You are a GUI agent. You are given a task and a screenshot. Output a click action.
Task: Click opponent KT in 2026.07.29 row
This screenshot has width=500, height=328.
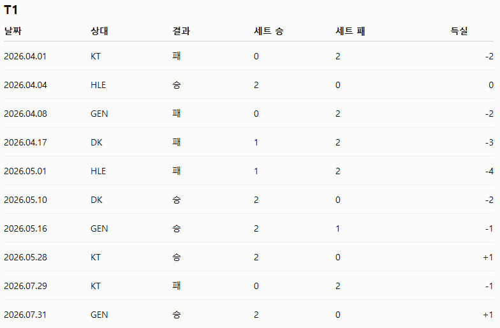[x=96, y=286]
